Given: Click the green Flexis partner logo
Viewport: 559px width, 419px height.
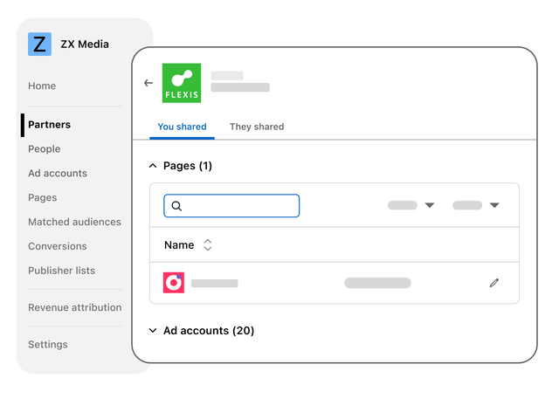Looking at the screenshot, I should [182, 83].
